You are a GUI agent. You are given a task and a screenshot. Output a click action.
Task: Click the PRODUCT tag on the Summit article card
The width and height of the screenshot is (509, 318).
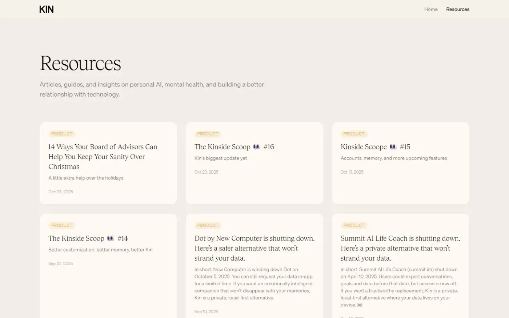[354, 226]
